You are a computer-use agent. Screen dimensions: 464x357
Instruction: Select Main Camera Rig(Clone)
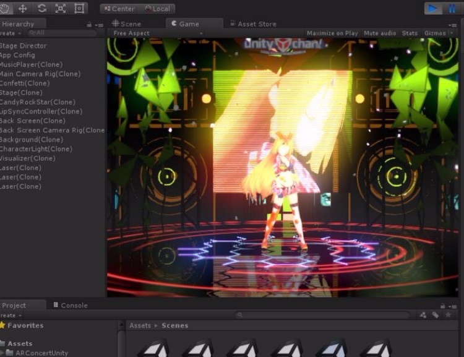pos(40,74)
